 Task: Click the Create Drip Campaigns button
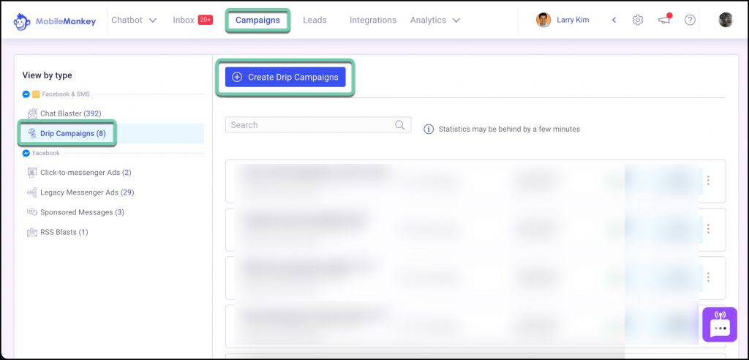[285, 77]
